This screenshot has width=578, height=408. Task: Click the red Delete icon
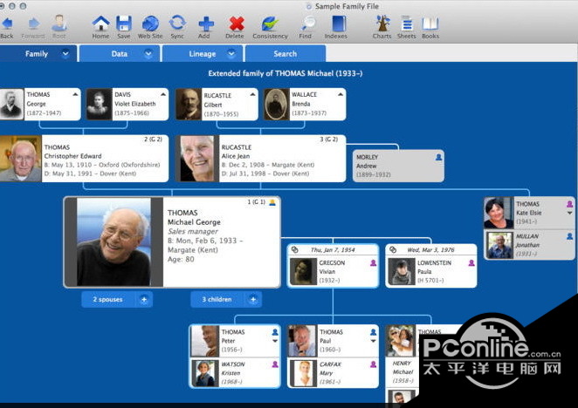click(x=236, y=24)
